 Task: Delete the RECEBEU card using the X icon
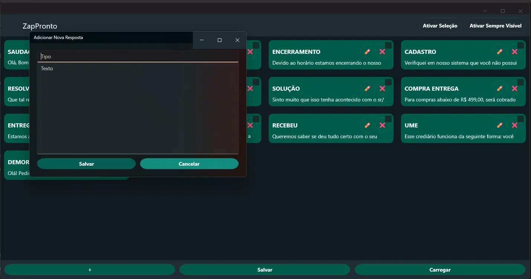382,125
